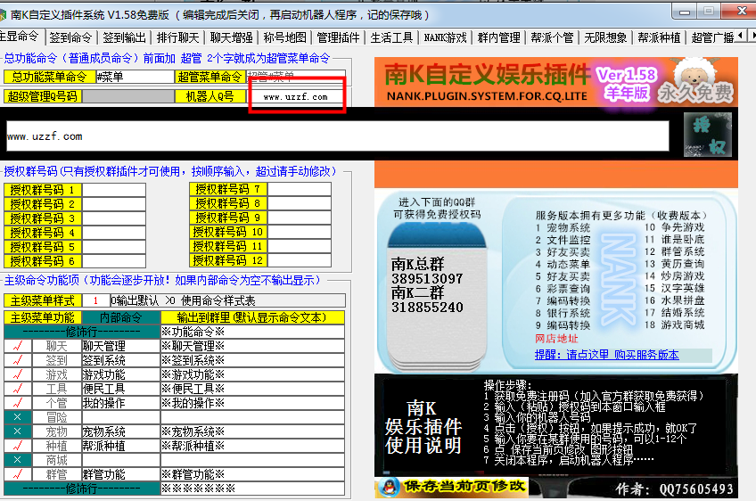Click the ※功能命令※ decoration row cell
Screen dimensions: 756x501
tap(252, 332)
